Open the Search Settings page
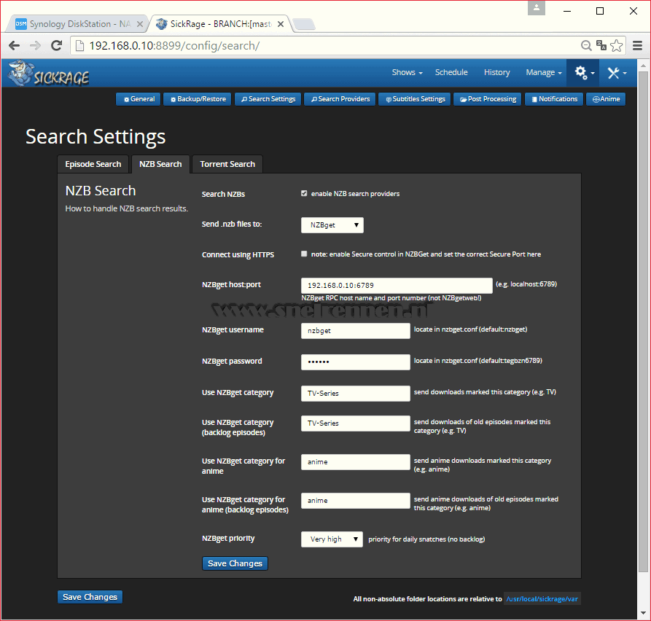 268,99
